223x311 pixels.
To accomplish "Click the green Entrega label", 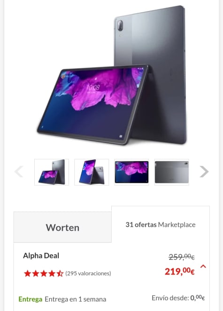I will click(x=30, y=299).
